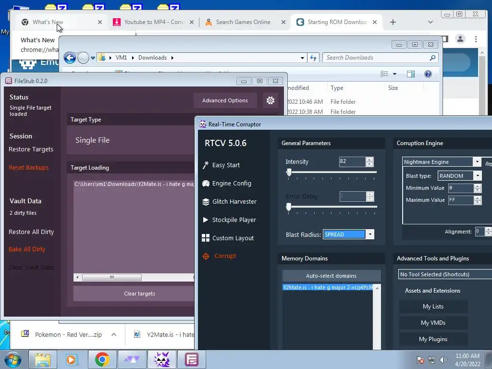The image size is (492, 369).
Task: Expand Explorer view options arrow
Action: pos(395,74)
